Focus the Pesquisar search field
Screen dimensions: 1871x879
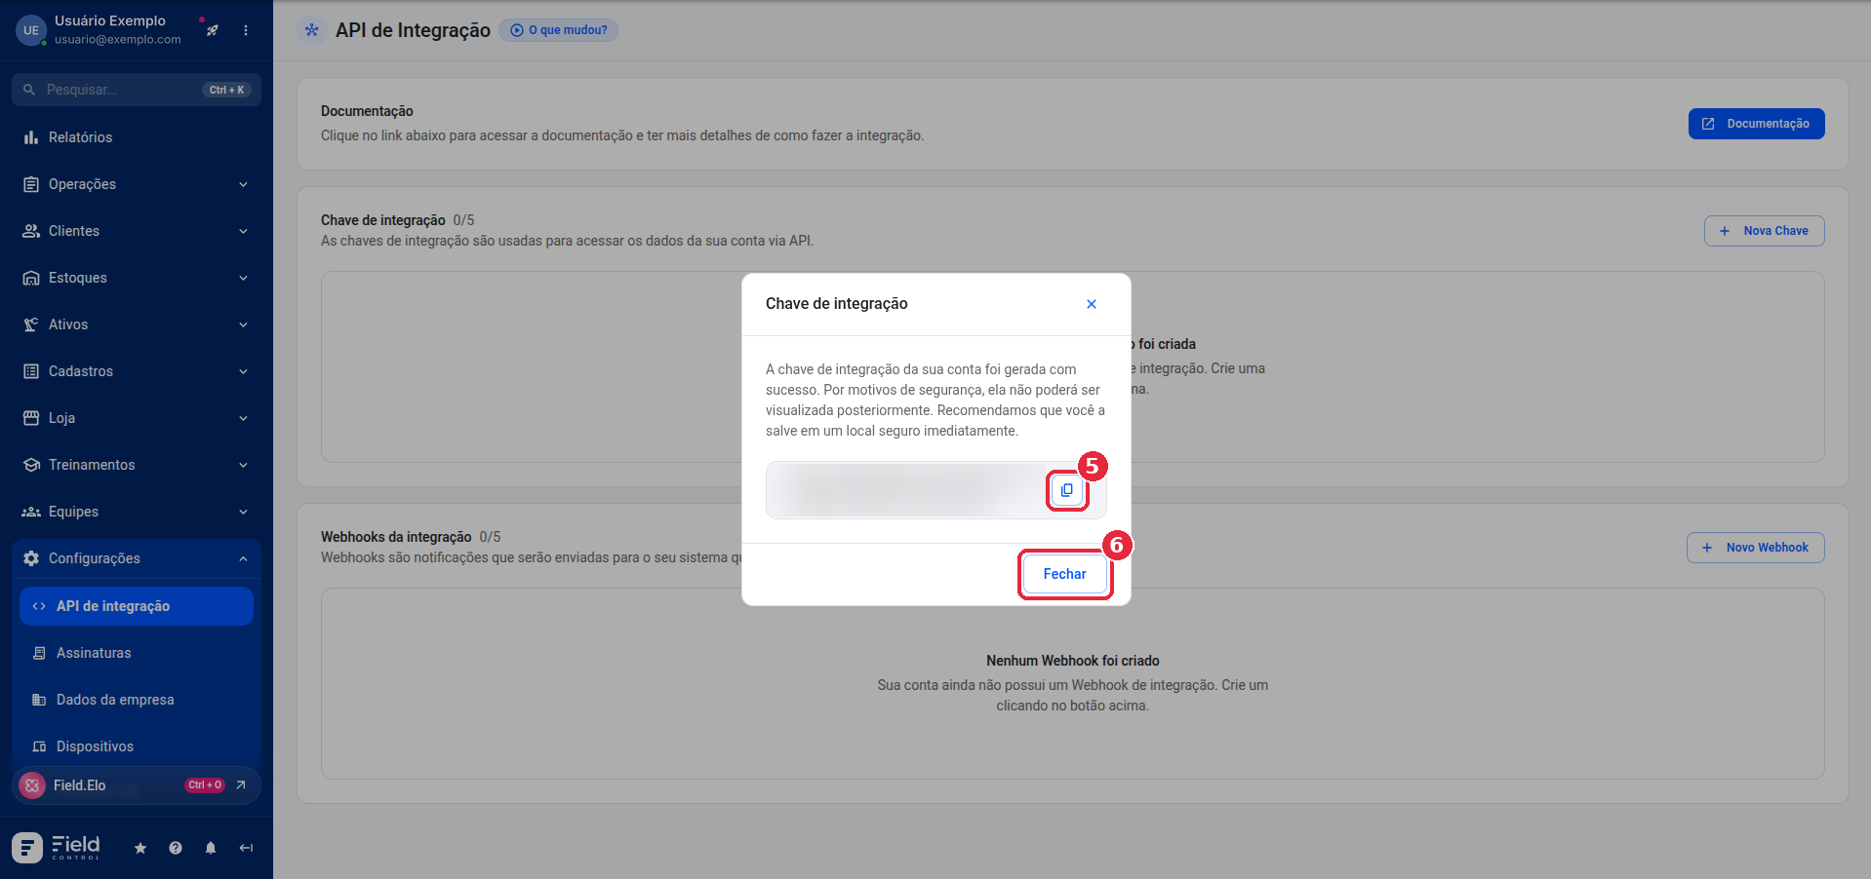(x=137, y=90)
